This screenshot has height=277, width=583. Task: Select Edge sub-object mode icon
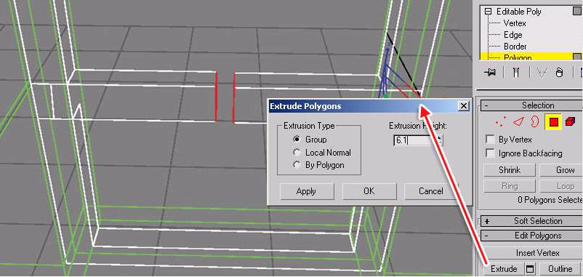pos(518,121)
